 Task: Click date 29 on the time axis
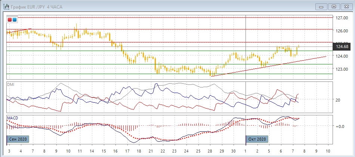[x=222, y=151]
